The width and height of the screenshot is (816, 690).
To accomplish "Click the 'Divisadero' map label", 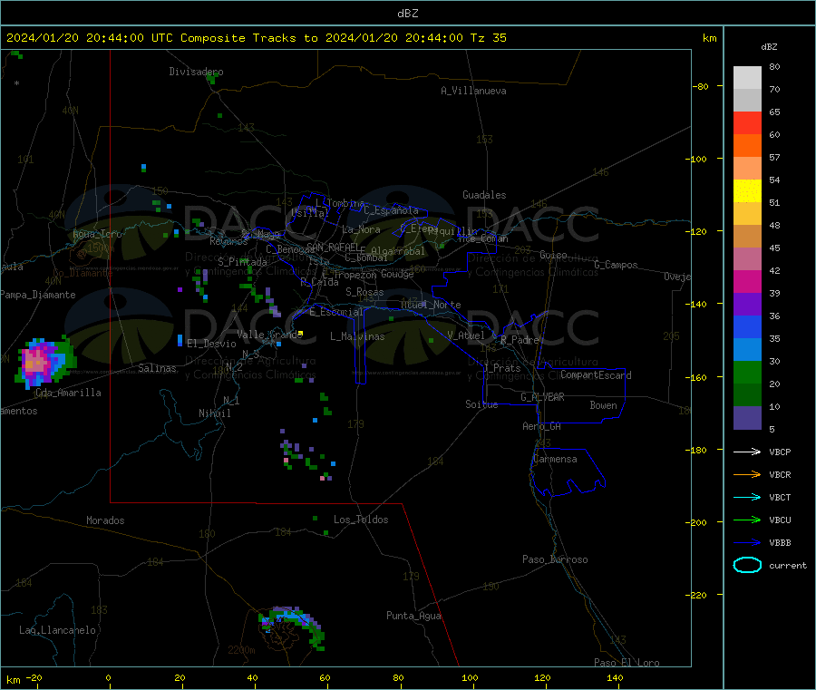I will 196,72.
